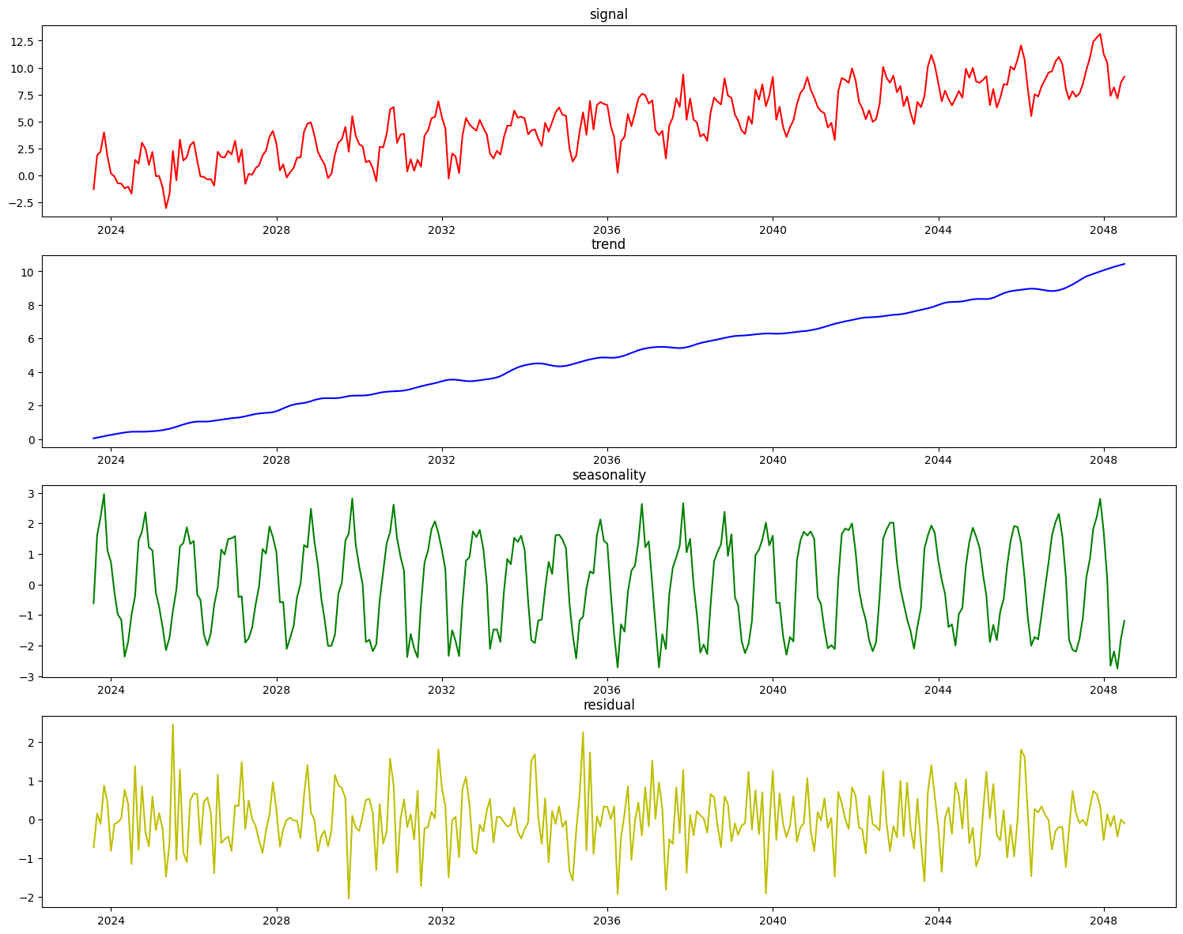Select the 7.5 y-axis label on signal plot

click(x=25, y=95)
